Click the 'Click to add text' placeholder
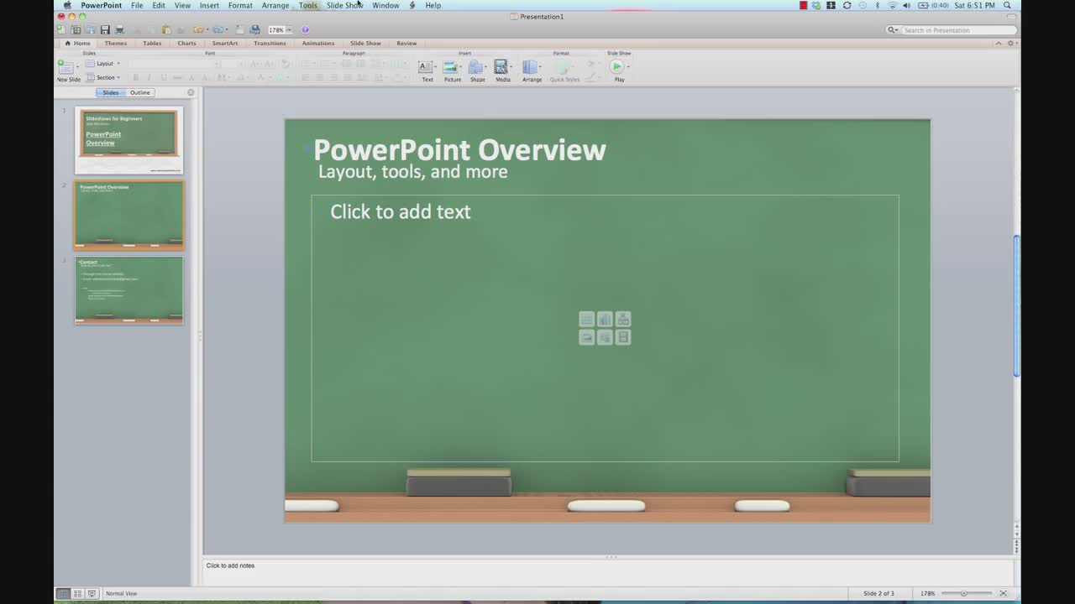The height and width of the screenshot is (604, 1075). coord(401,211)
